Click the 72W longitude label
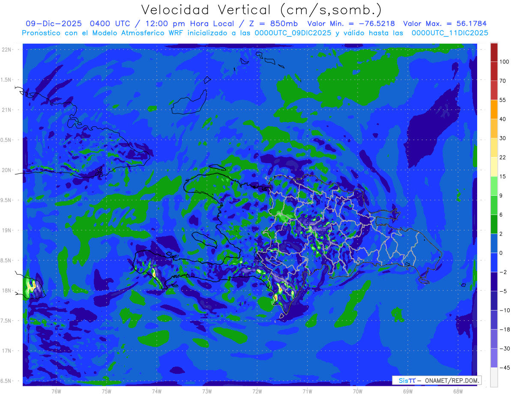The image size is (514, 397). [257, 391]
